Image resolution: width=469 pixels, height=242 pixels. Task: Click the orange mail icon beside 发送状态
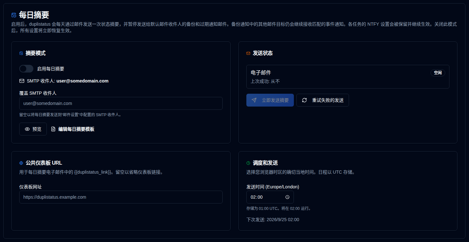[x=248, y=53]
